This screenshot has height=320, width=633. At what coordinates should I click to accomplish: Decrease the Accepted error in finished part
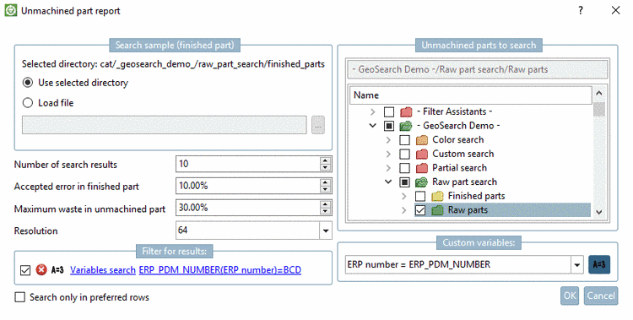[x=326, y=189]
